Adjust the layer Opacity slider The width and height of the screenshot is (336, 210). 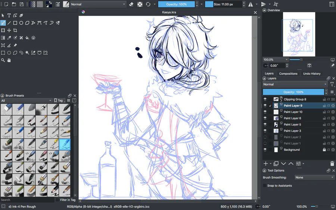293,92
